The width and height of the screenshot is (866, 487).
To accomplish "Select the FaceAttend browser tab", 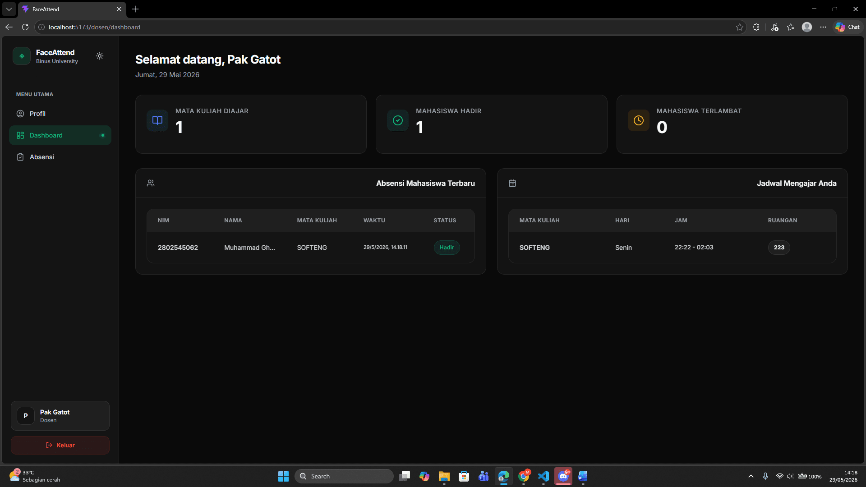I will [72, 9].
